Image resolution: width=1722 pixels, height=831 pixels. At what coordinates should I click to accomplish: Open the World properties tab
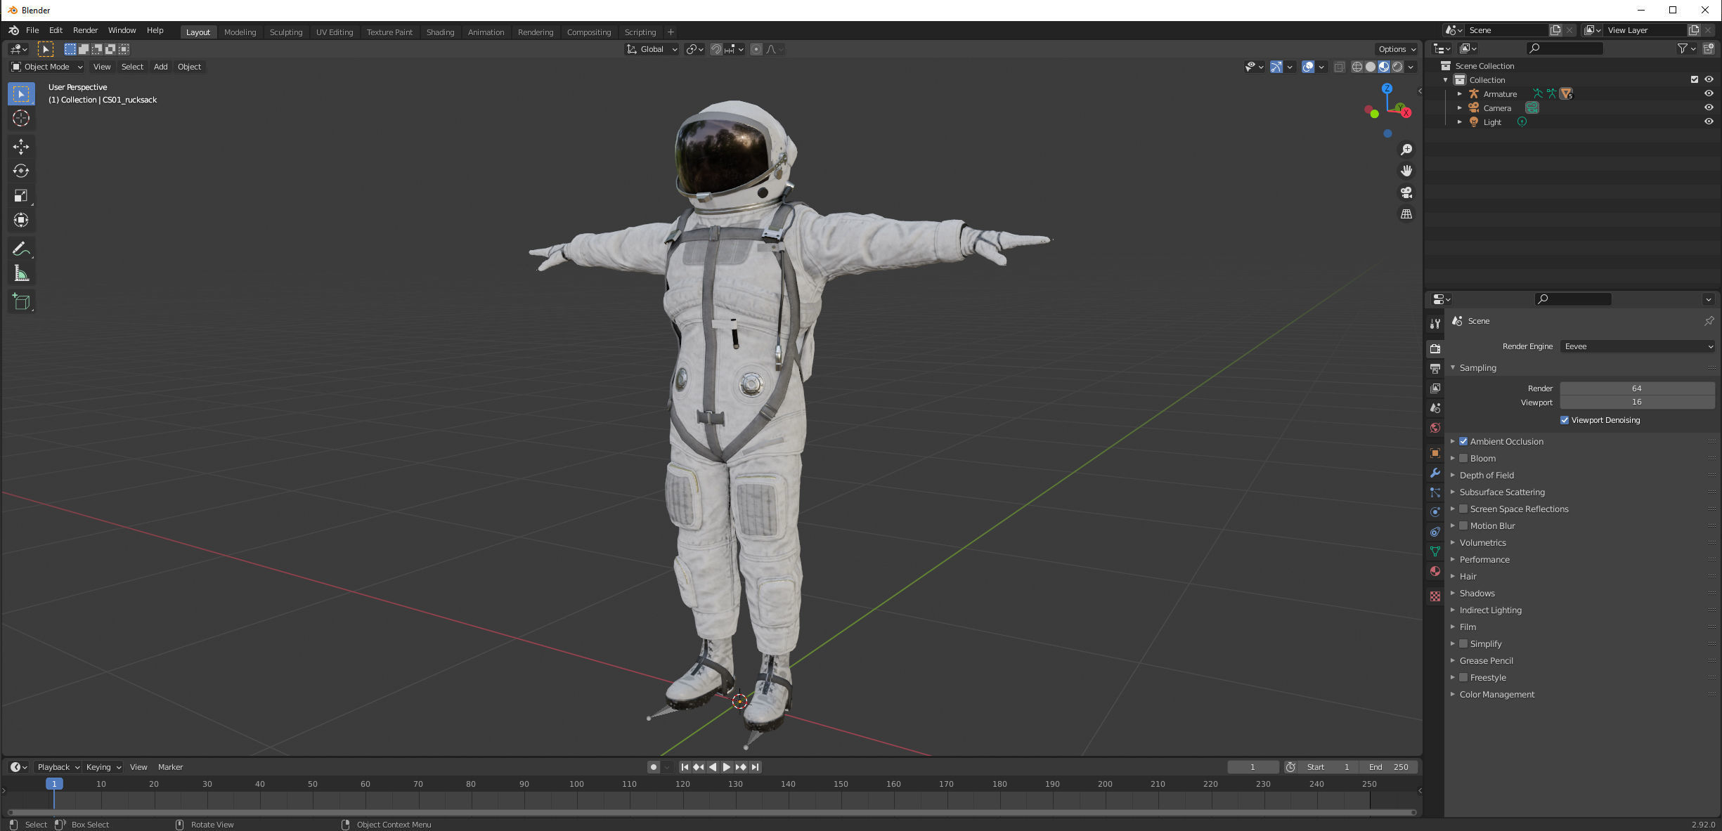click(1435, 427)
